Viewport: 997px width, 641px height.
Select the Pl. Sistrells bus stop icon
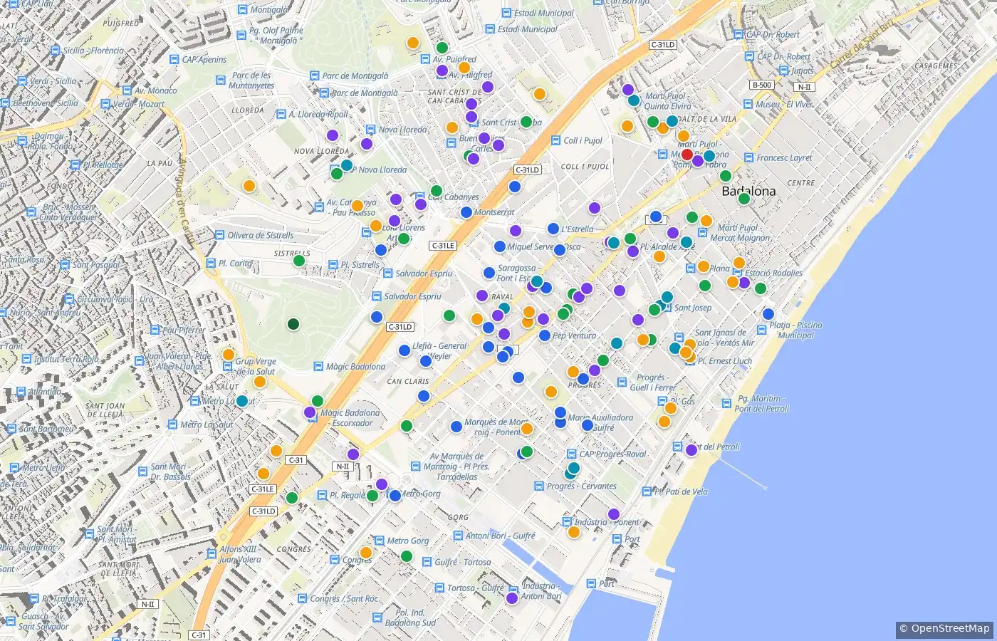coord(333,265)
